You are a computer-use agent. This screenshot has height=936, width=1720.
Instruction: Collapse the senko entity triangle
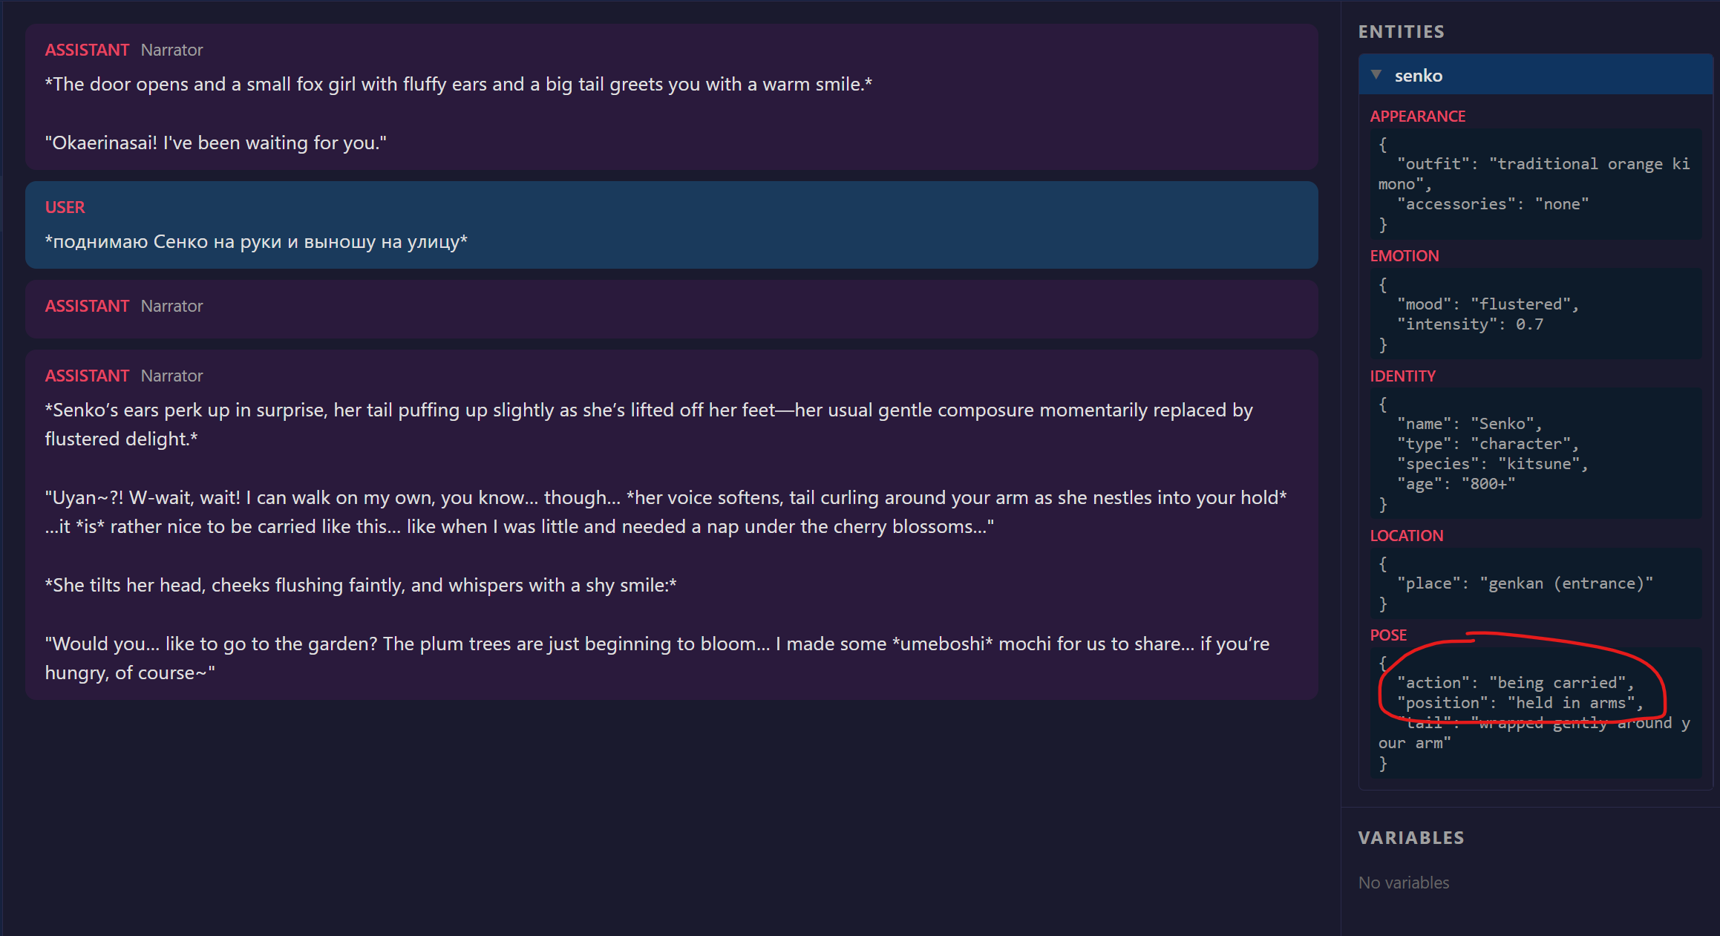coord(1376,75)
